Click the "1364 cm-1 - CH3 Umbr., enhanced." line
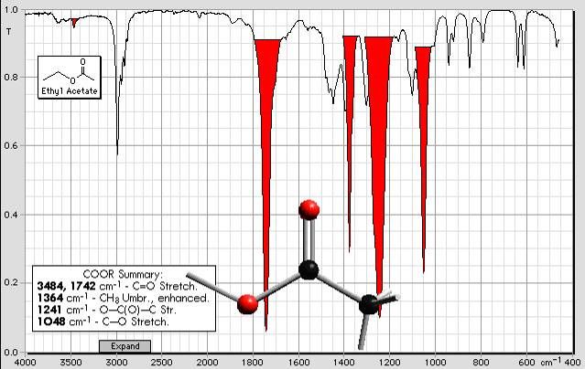This screenshot has width=585, height=369. [124, 298]
